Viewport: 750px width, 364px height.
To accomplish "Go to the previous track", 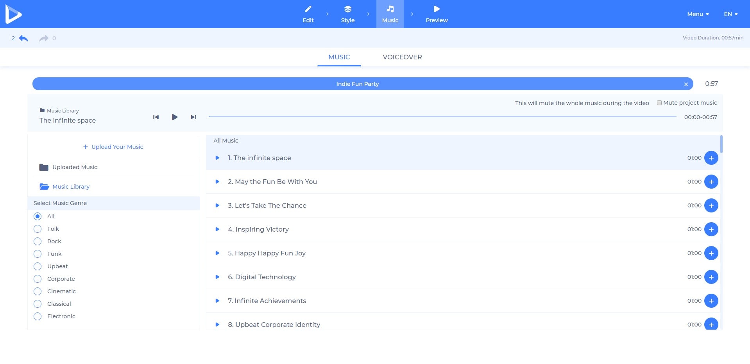I will tap(156, 117).
